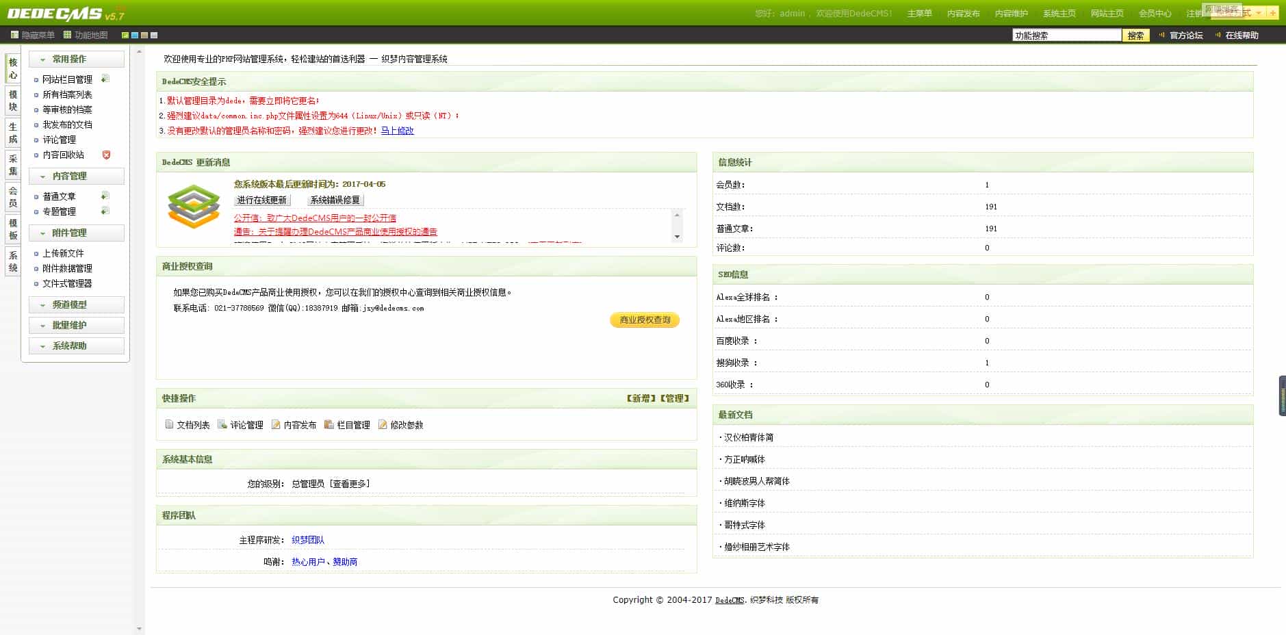This screenshot has width=1286, height=635.
Task: Open 文件式管理器 in sidebar
Action: click(x=67, y=283)
